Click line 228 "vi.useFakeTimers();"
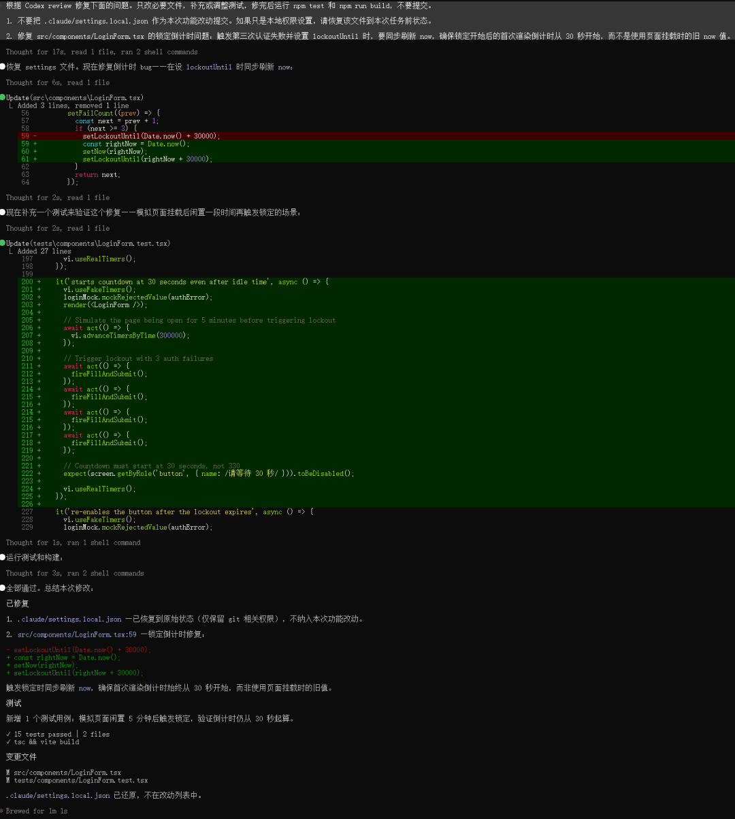Image resolution: width=735 pixels, height=819 pixels. point(99,519)
